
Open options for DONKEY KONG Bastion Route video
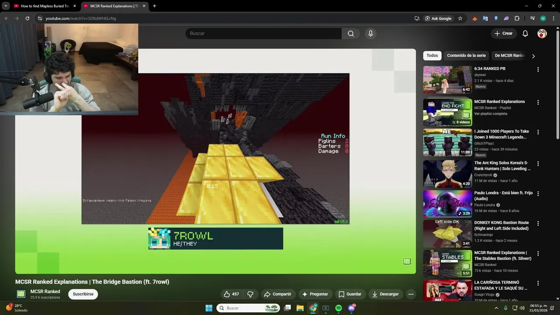point(538,223)
